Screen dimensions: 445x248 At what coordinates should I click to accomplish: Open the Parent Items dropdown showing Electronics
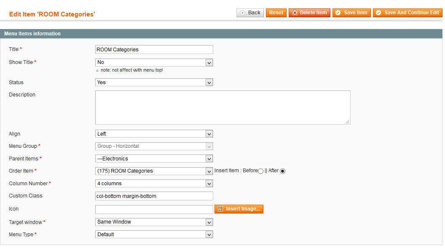coord(154,159)
